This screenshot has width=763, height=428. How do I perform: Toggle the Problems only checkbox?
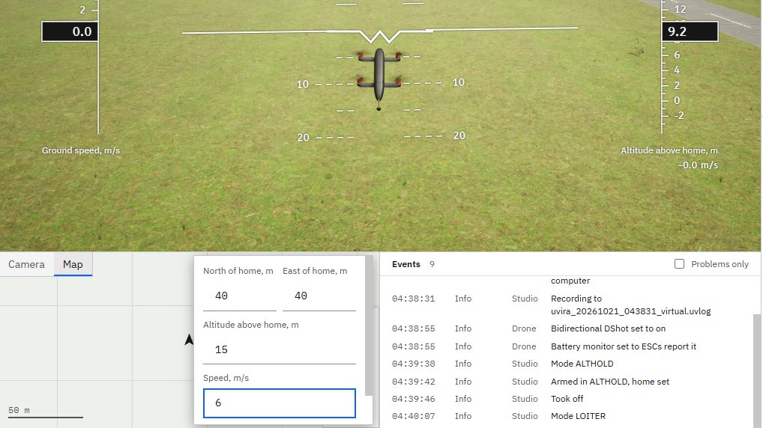[x=679, y=264]
